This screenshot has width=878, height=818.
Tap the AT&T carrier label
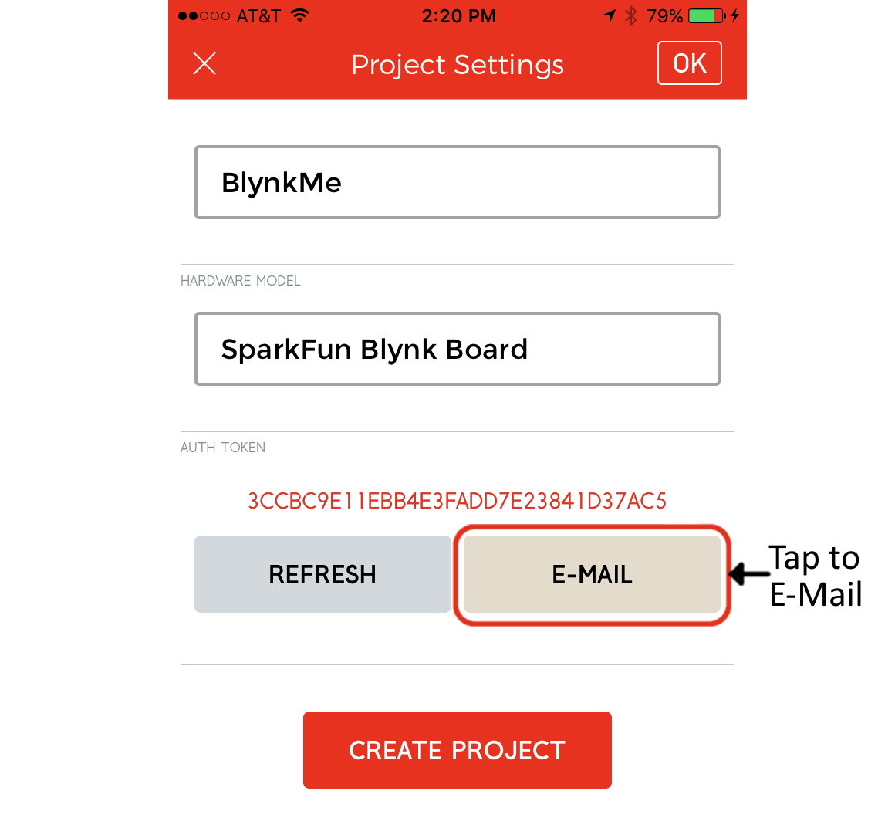258,15
